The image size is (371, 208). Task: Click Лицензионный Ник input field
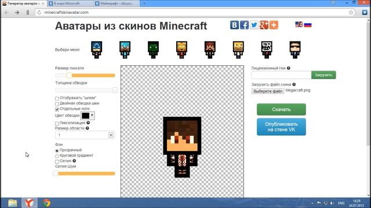click(x=281, y=75)
